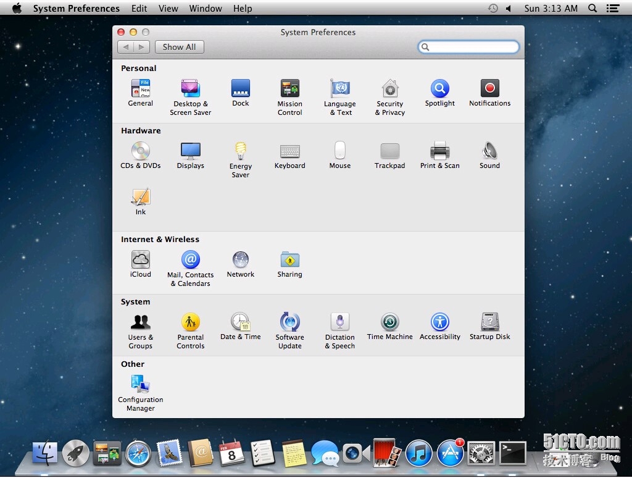Open the General preference pane
Image resolution: width=632 pixels, height=478 pixels.
coord(140,93)
